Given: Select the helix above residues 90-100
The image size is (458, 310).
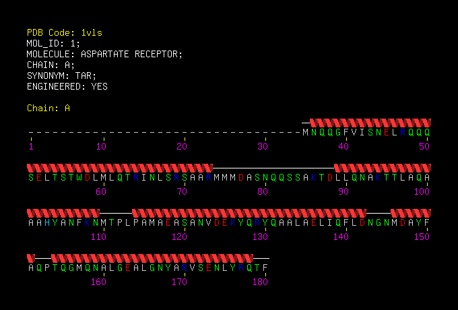Looking at the screenshot, I should click(383, 168).
